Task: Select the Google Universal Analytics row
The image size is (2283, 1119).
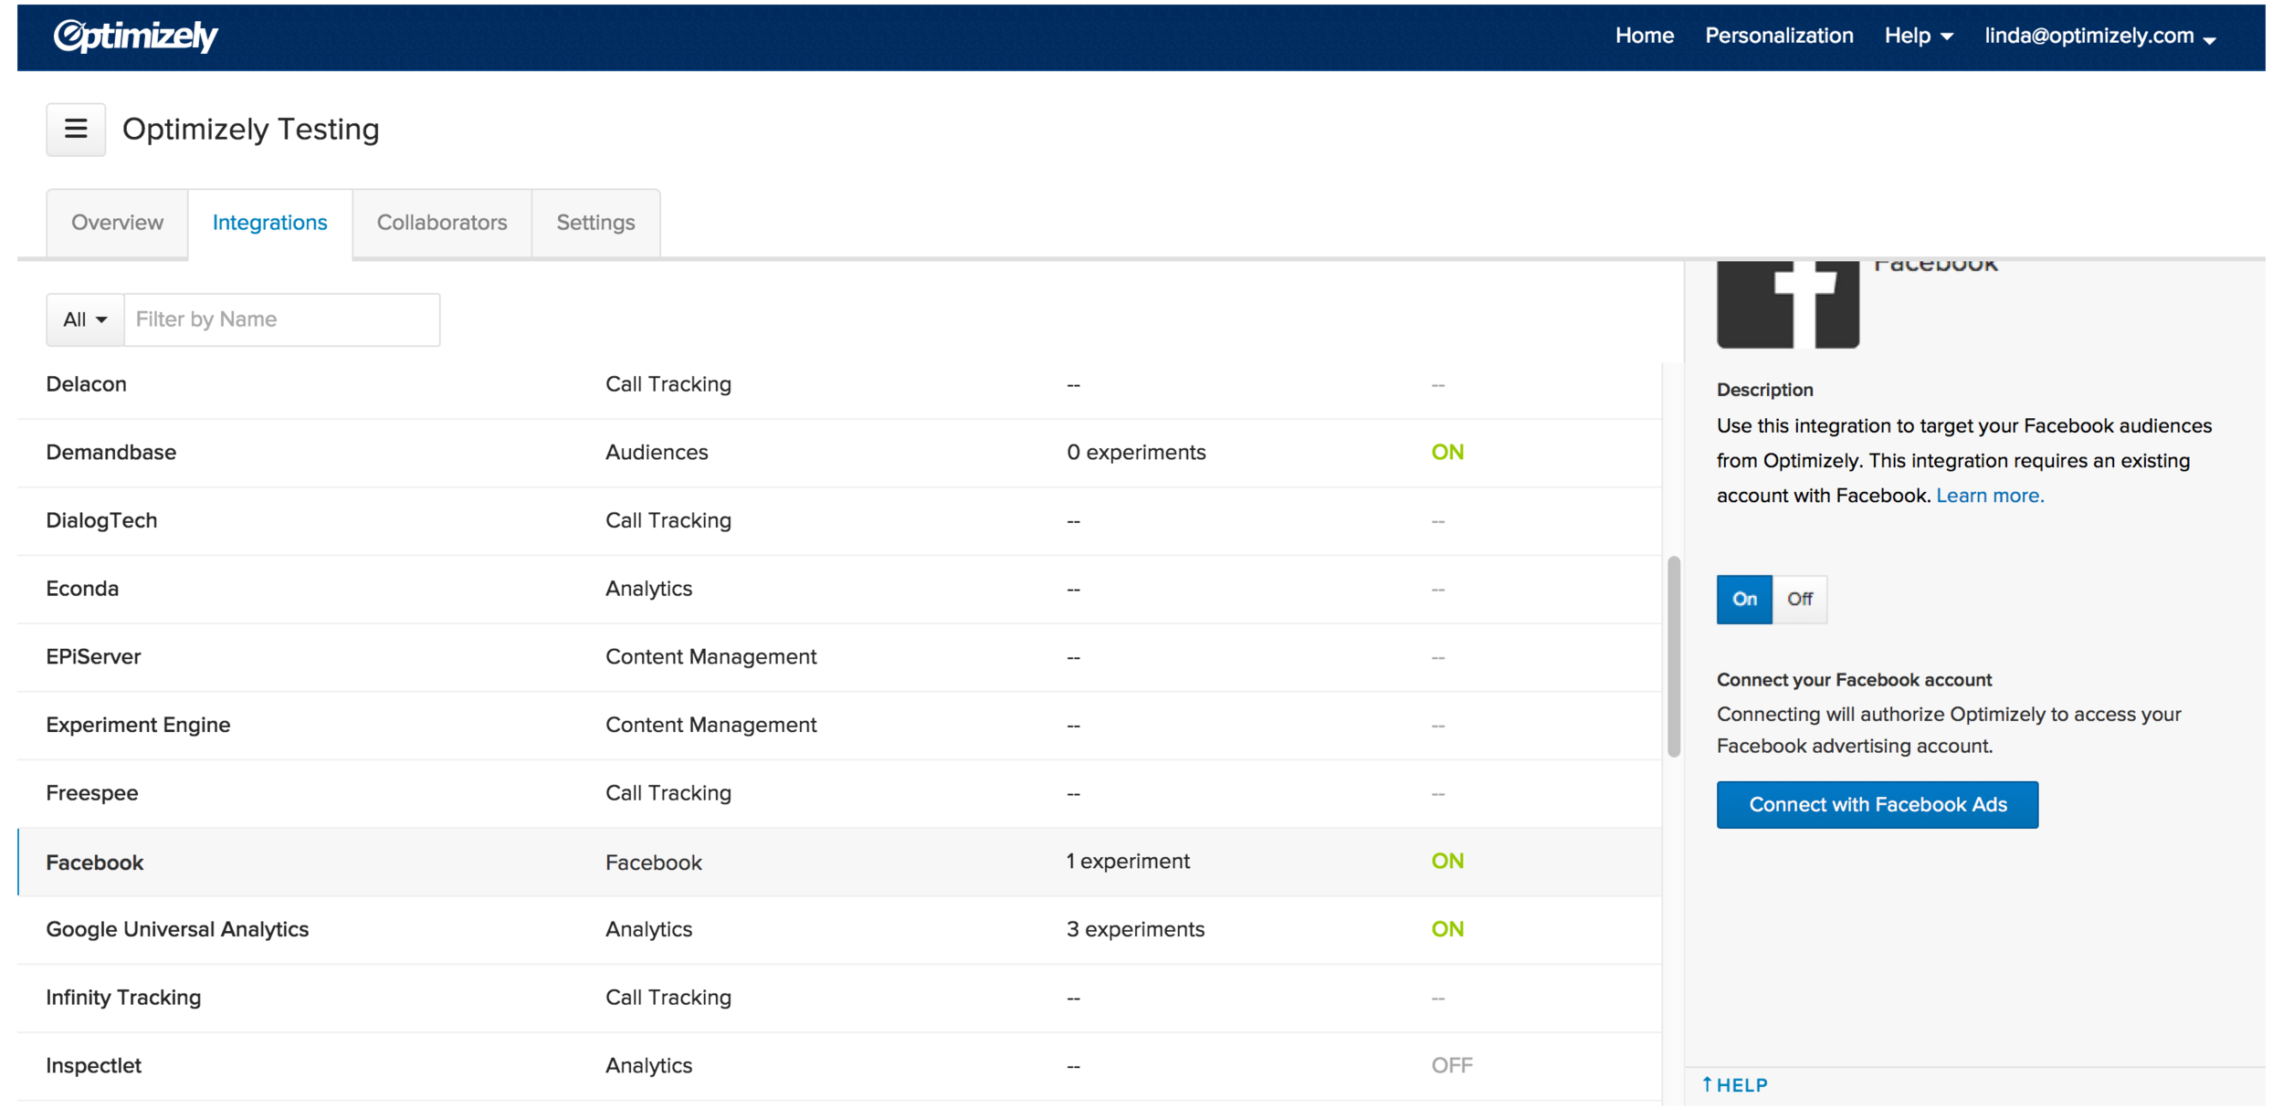Action: point(177,930)
